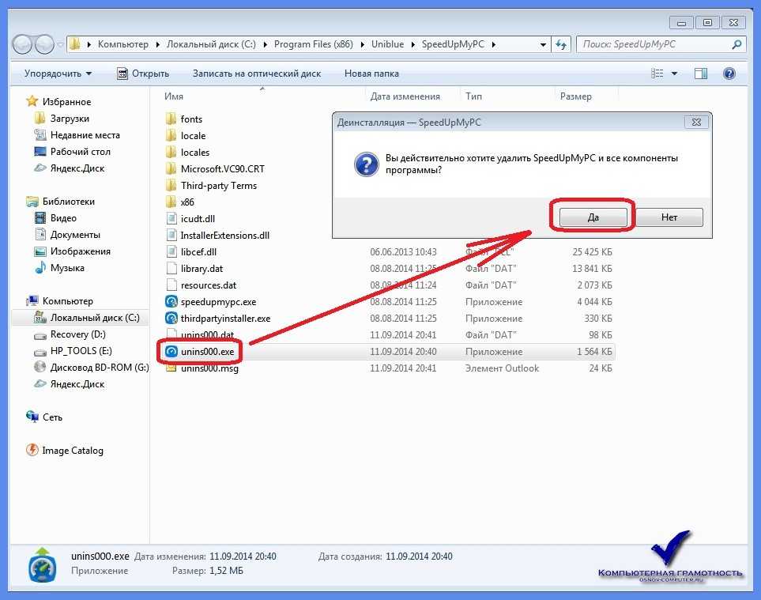Click the Локальный диск (C:) breadcrumb
Screen dimensions: 761x600
click(x=211, y=44)
